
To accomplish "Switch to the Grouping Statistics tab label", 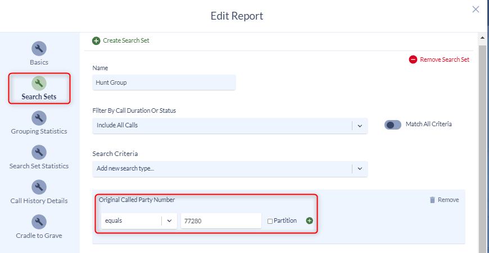I will pos(39,131).
